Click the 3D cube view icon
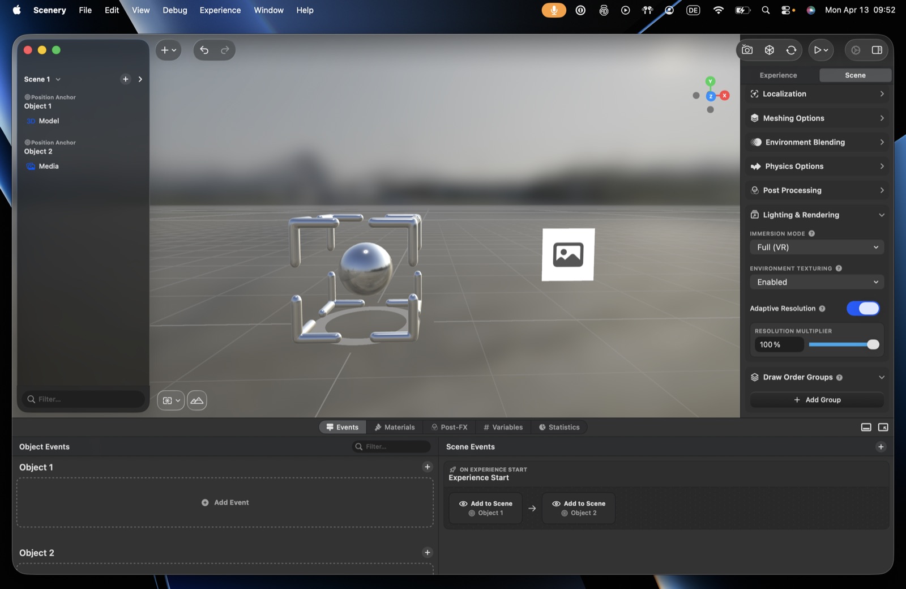The width and height of the screenshot is (906, 589). click(769, 50)
